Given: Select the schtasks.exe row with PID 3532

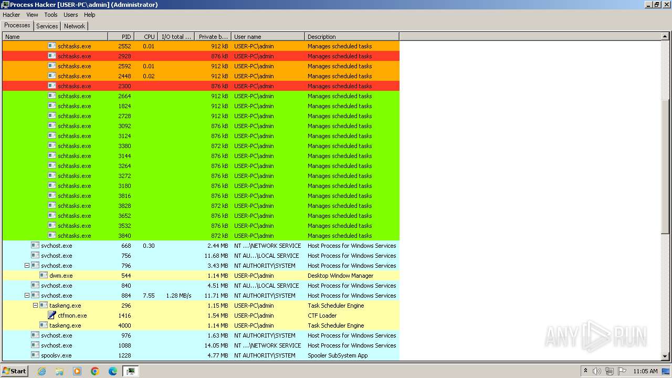Looking at the screenshot, I should coord(201,226).
